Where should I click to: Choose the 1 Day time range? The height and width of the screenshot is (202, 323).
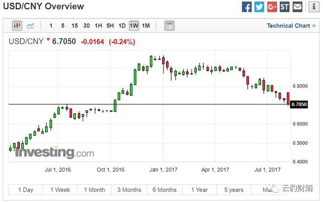(25, 190)
